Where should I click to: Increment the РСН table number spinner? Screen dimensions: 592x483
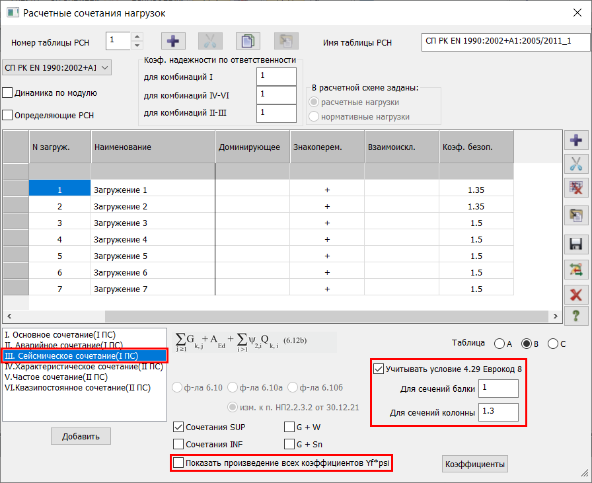click(137, 37)
